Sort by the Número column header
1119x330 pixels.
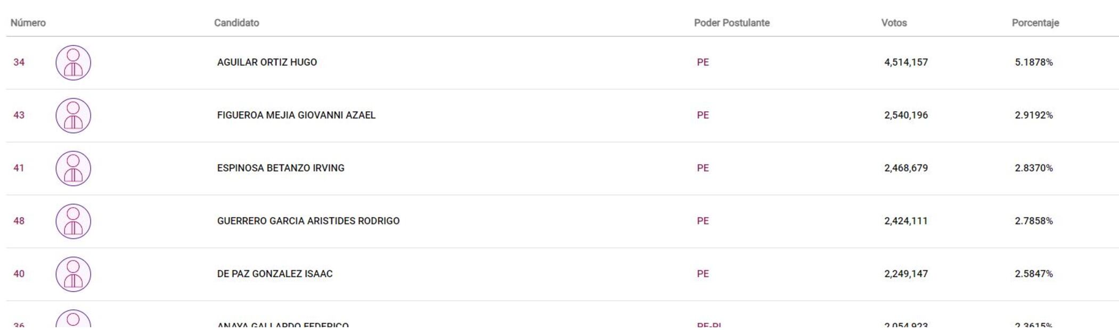click(28, 23)
